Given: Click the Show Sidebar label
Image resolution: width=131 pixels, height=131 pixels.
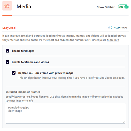Looking at the screenshot, I should [106, 7].
